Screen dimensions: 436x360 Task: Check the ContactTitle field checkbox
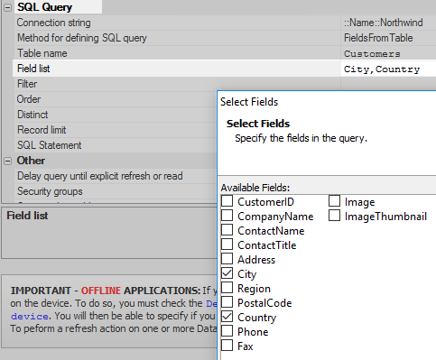pos(227,245)
